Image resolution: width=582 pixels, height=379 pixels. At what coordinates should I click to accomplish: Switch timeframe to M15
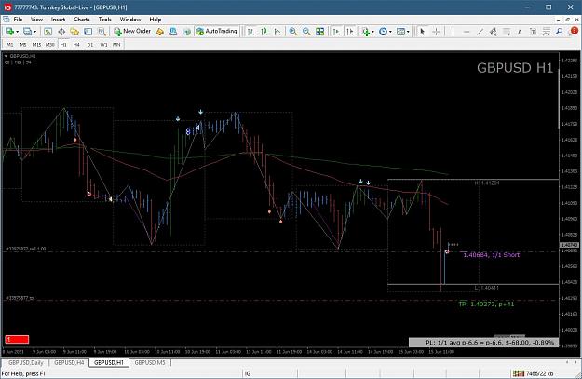click(36, 45)
